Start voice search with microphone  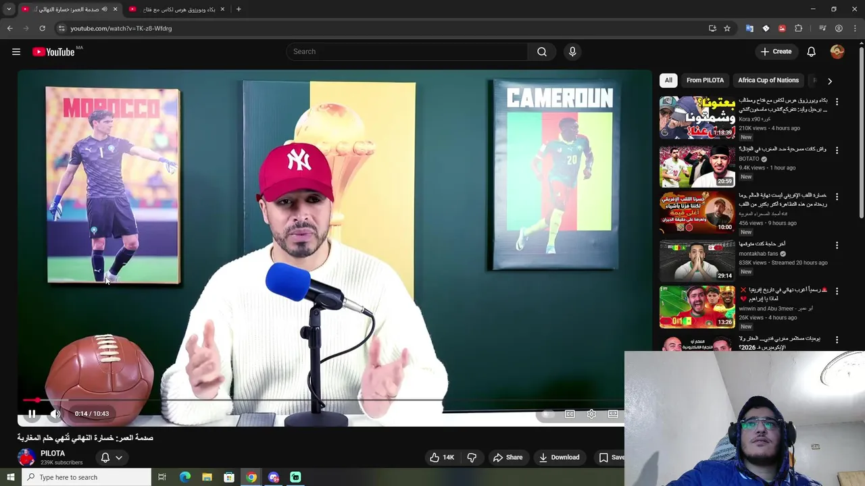tap(572, 51)
